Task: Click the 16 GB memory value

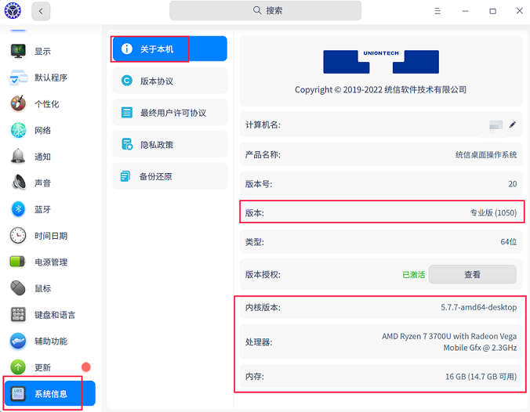Action: coord(481,376)
